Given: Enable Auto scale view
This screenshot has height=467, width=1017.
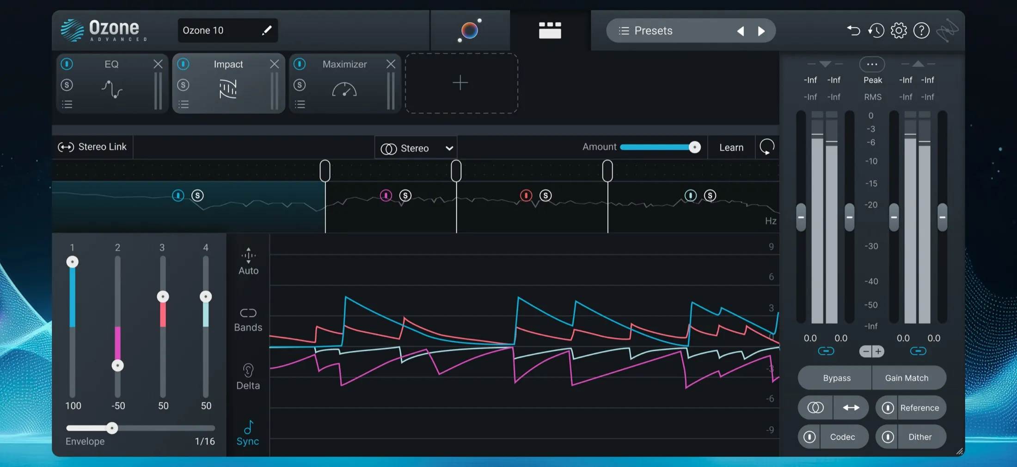Looking at the screenshot, I should tap(248, 261).
